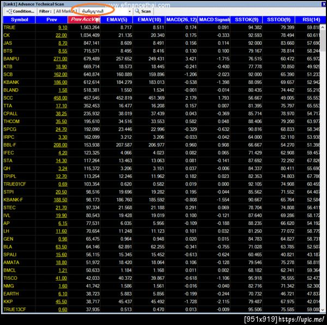Select the CPALL symbol
The image size is (327, 325).
[10, 114]
